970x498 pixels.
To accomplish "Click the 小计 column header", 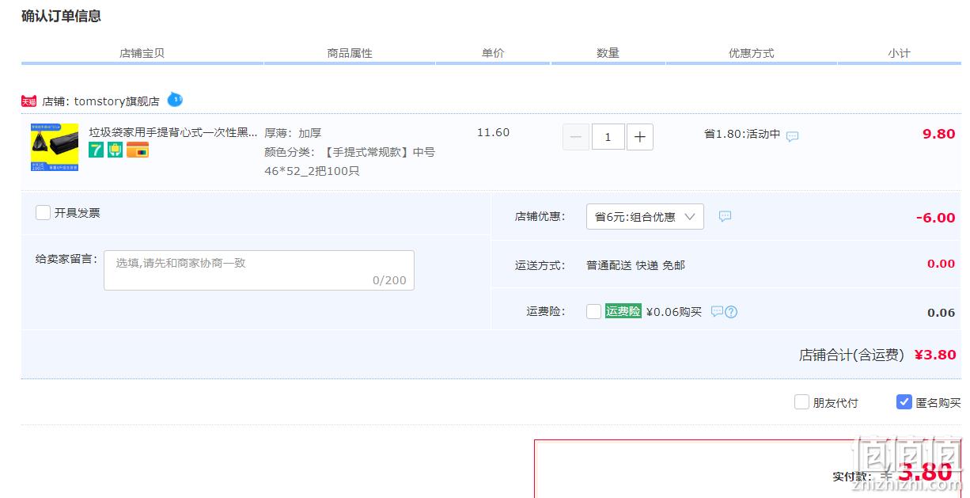I will [x=899, y=53].
